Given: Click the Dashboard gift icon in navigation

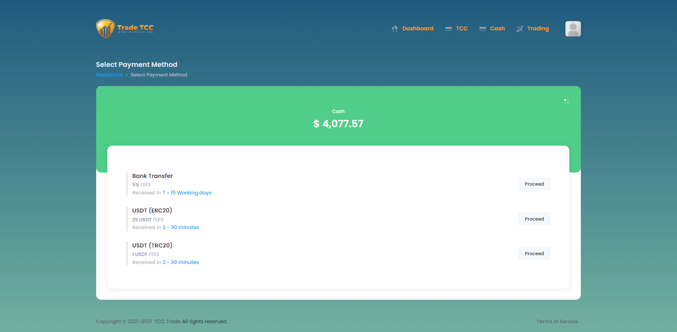Looking at the screenshot, I should (x=395, y=29).
